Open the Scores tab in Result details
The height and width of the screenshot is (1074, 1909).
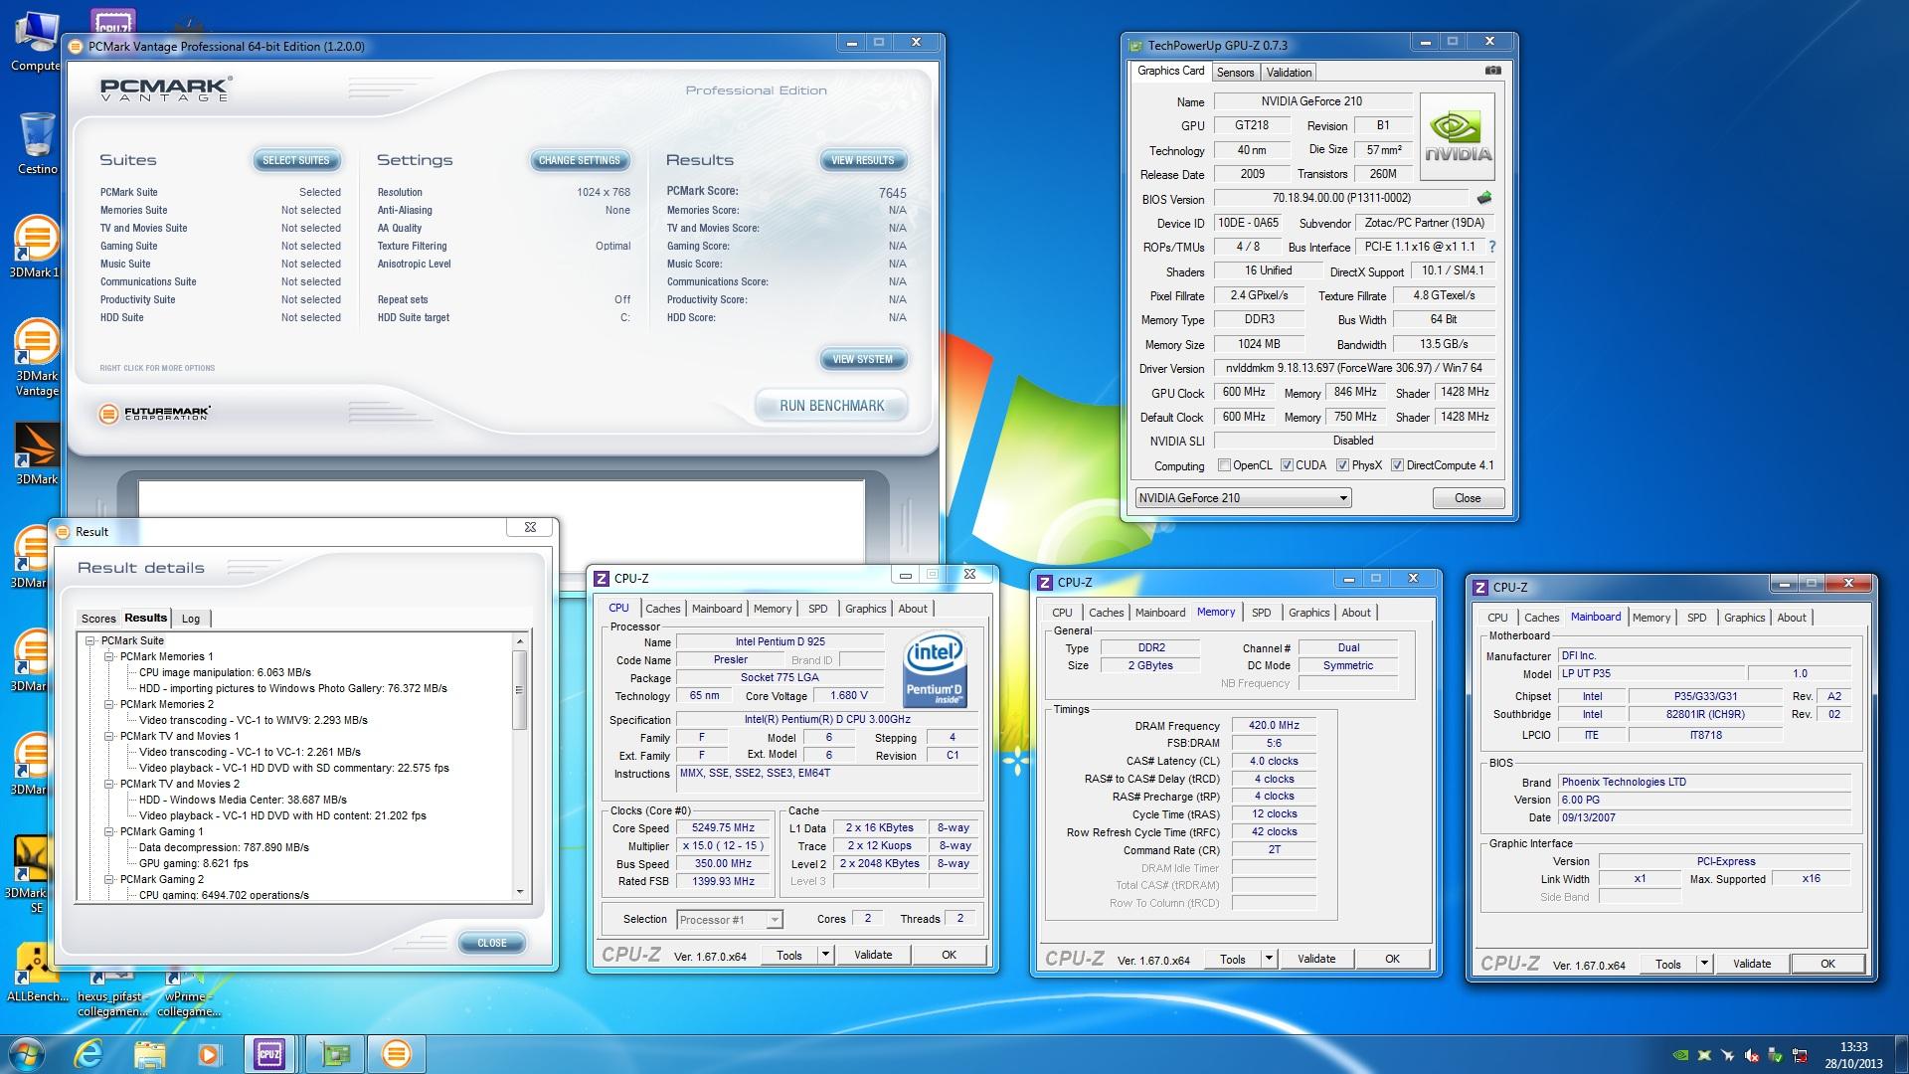(x=98, y=619)
